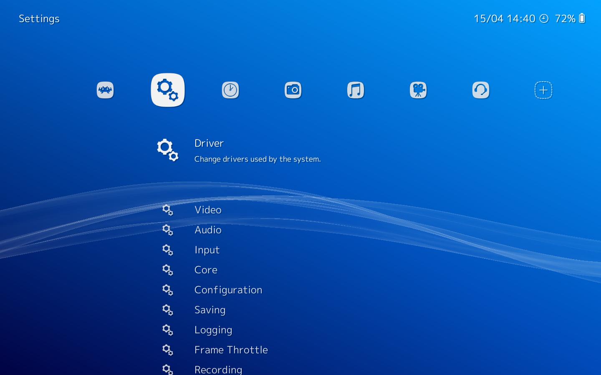Open the Video settings entry
601x375 pixels.
[x=208, y=210]
